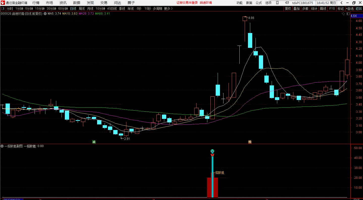Click the 证券交易未登录 login link

[x=187, y=3]
